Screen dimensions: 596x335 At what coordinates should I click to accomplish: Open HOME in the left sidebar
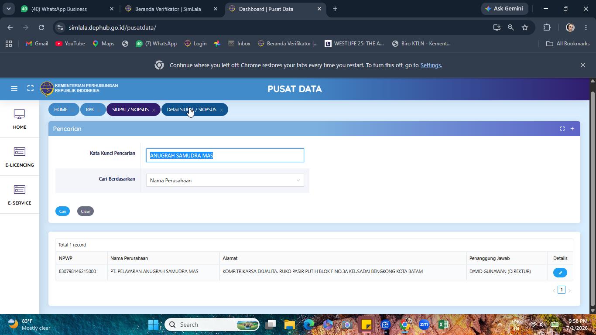click(x=20, y=119)
